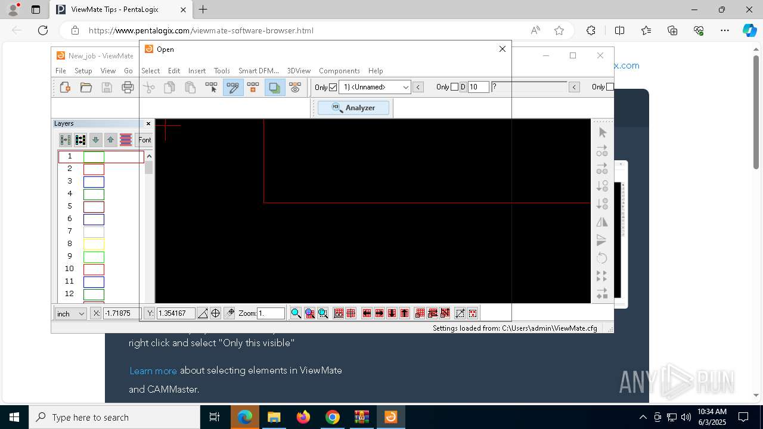Viewport: 763px width, 429px height.
Task: Open the '1) <Unnamed>' layer dropdown
Action: (374, 87)
